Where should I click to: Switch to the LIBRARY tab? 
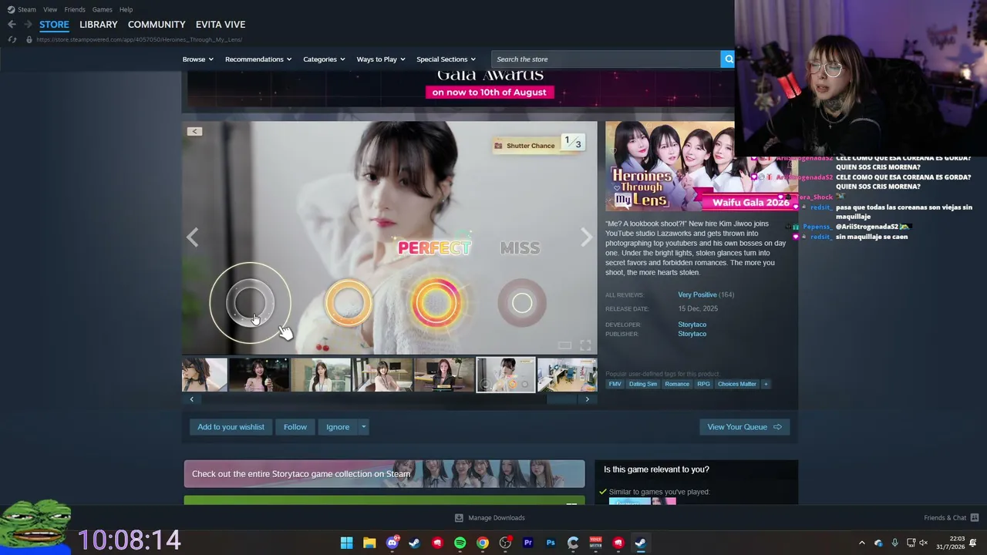click(x=99, y=25)
